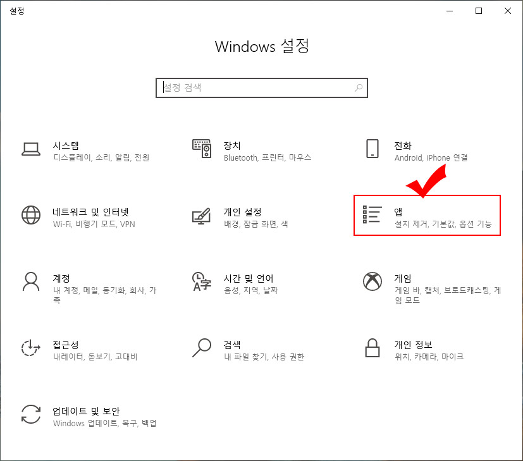The height and width of the screenshot is (461, 523).
Task: Click the text 'Bluetooth, 프린터, 마우스'
Action: click(268, 157)
